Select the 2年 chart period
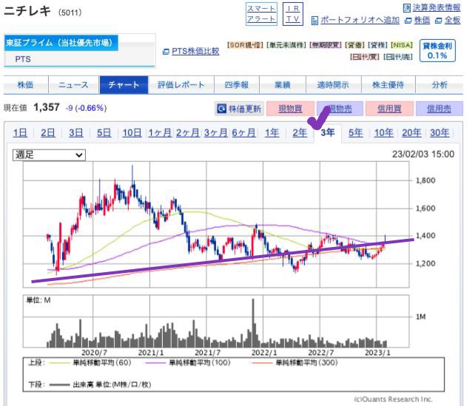The height and width of the screenshot is (406, 467). pyautogui.click(x=300, y=133)
